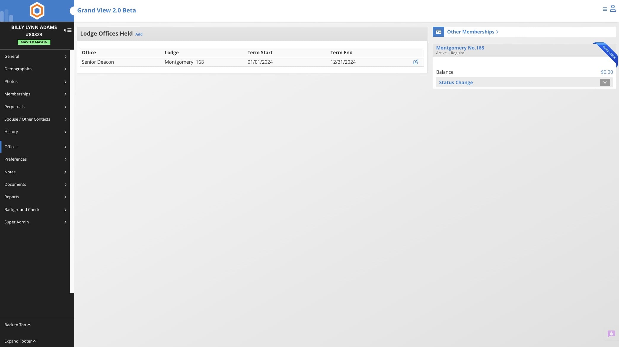Expand the Reports chevron
Viewport: 619px width, 347px height.
[x=65, y=197]
